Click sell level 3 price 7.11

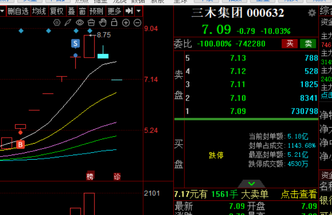238,85
